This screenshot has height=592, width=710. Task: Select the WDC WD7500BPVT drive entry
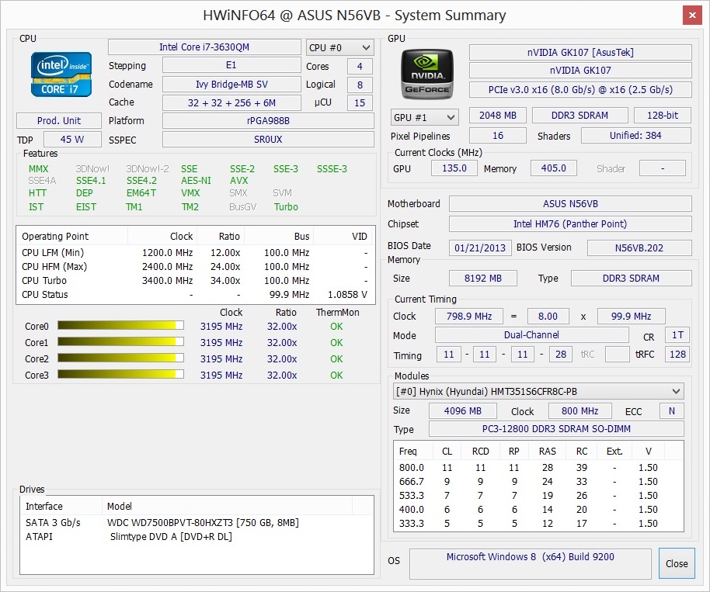197,523
